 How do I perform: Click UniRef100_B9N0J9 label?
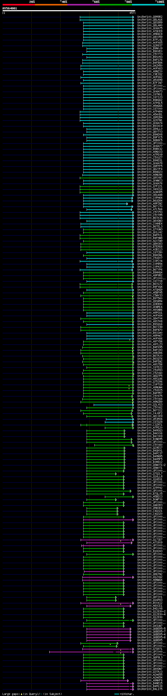(150, 48)
